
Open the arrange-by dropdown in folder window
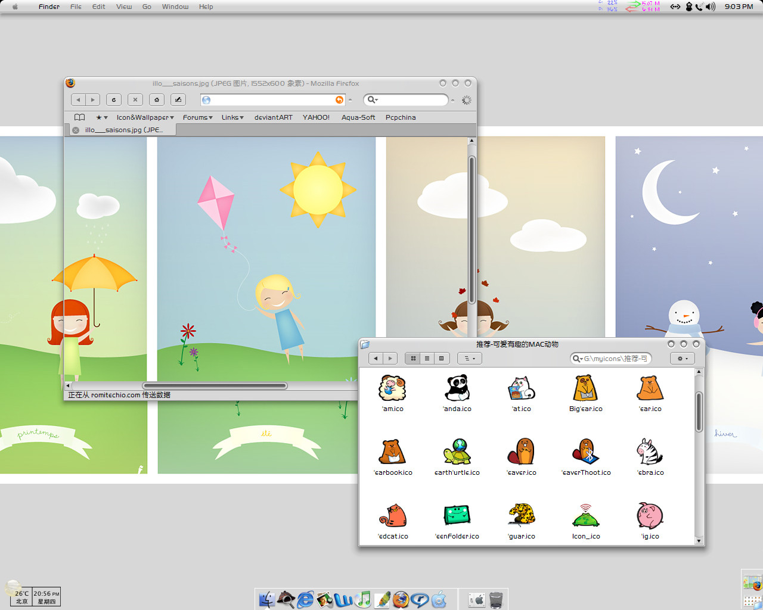tap(470, 359)
